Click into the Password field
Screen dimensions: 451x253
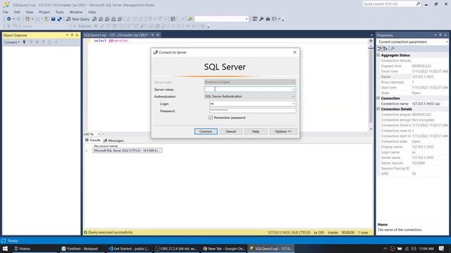tap(252, 111)
